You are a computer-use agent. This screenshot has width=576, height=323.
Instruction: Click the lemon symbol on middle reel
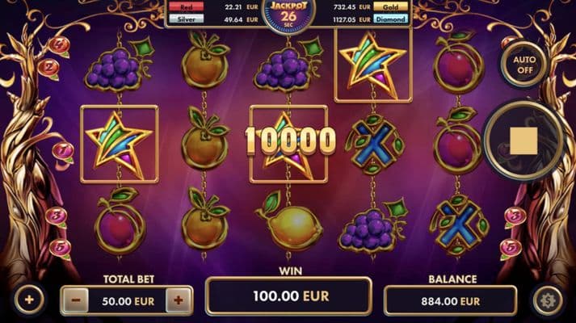(x=289, y=224)
